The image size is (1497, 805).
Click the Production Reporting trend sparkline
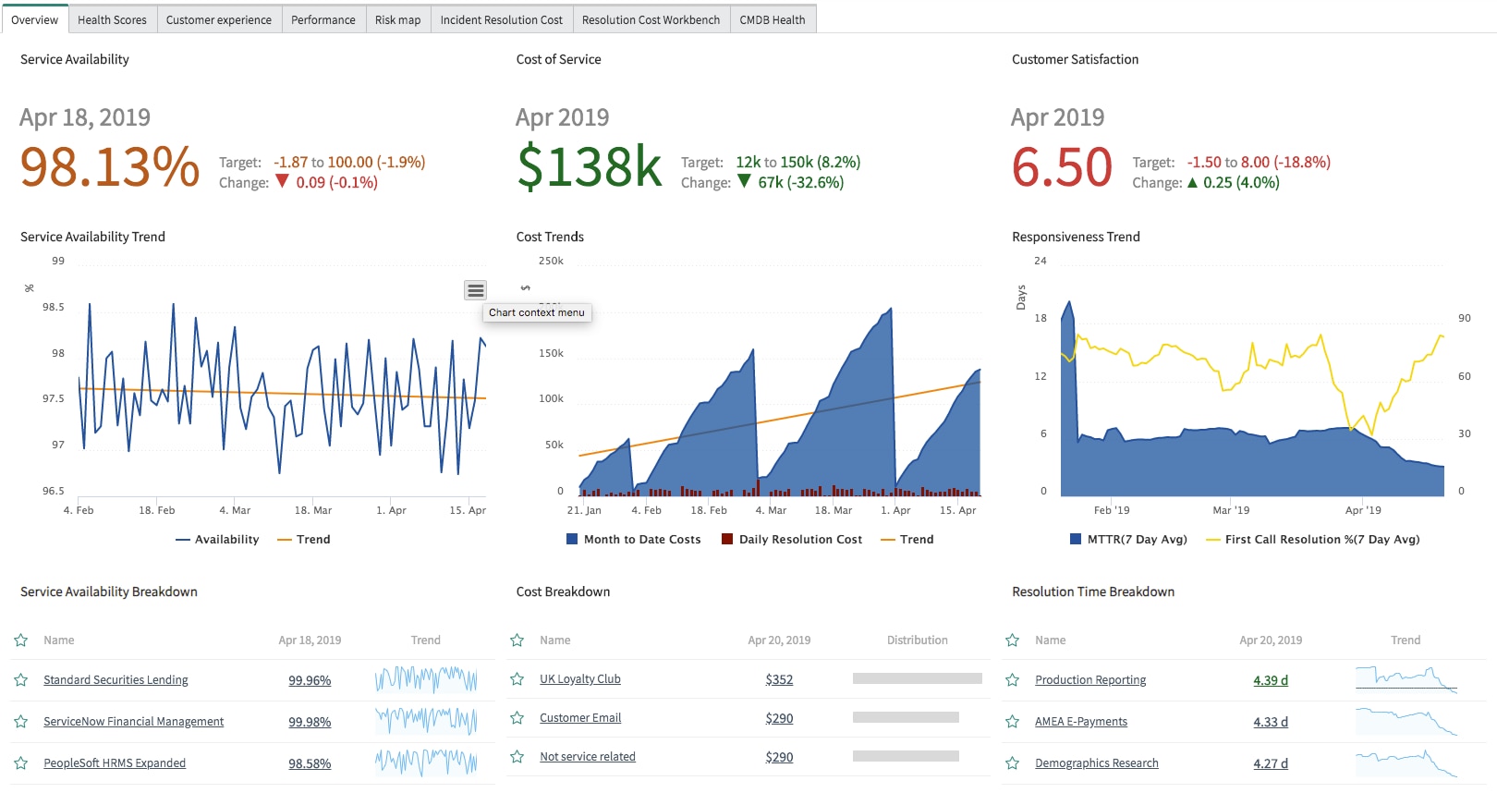[x=1406, y=679]
